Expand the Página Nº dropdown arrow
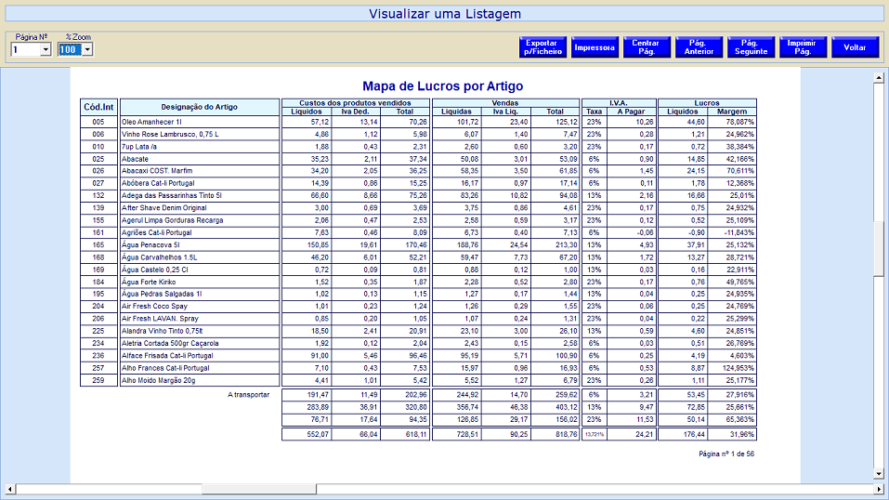This screenshot has width=889, height=500. tap(46, 50)
